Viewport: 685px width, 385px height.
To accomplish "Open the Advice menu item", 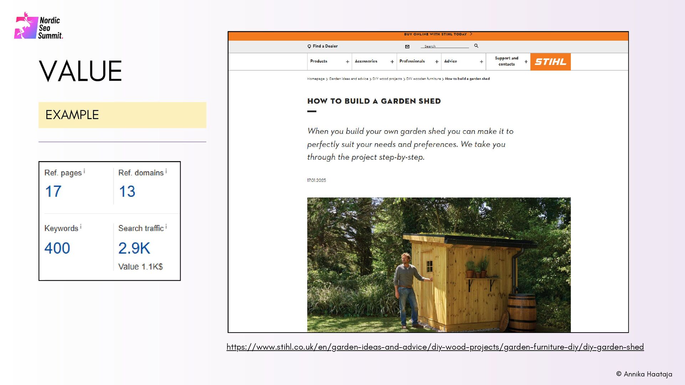I will tap(450, 61).
